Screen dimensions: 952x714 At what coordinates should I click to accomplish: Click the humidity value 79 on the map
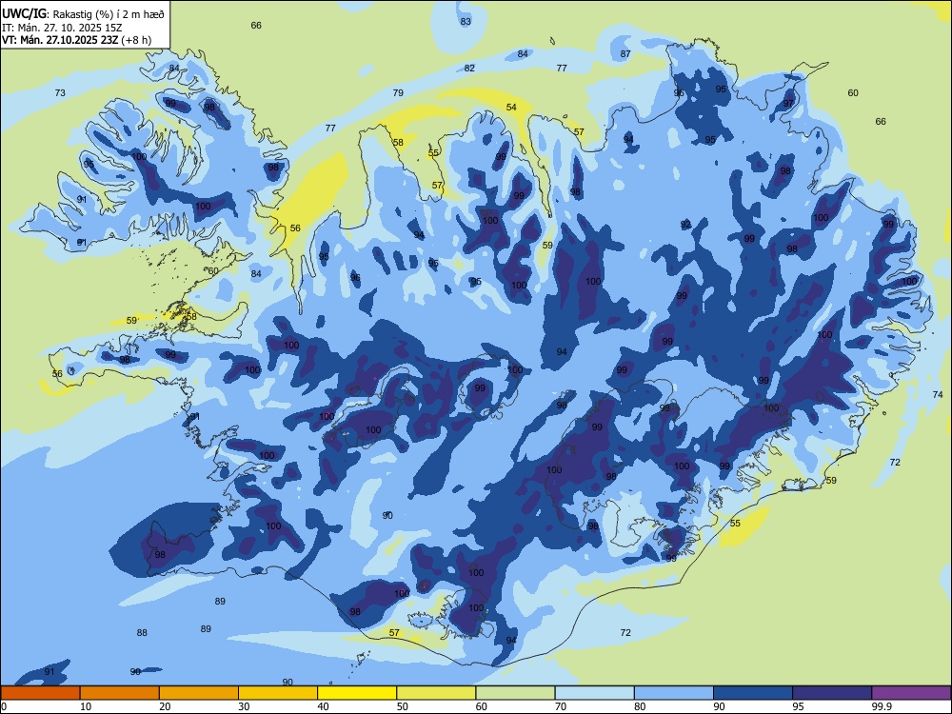(398, 93)
